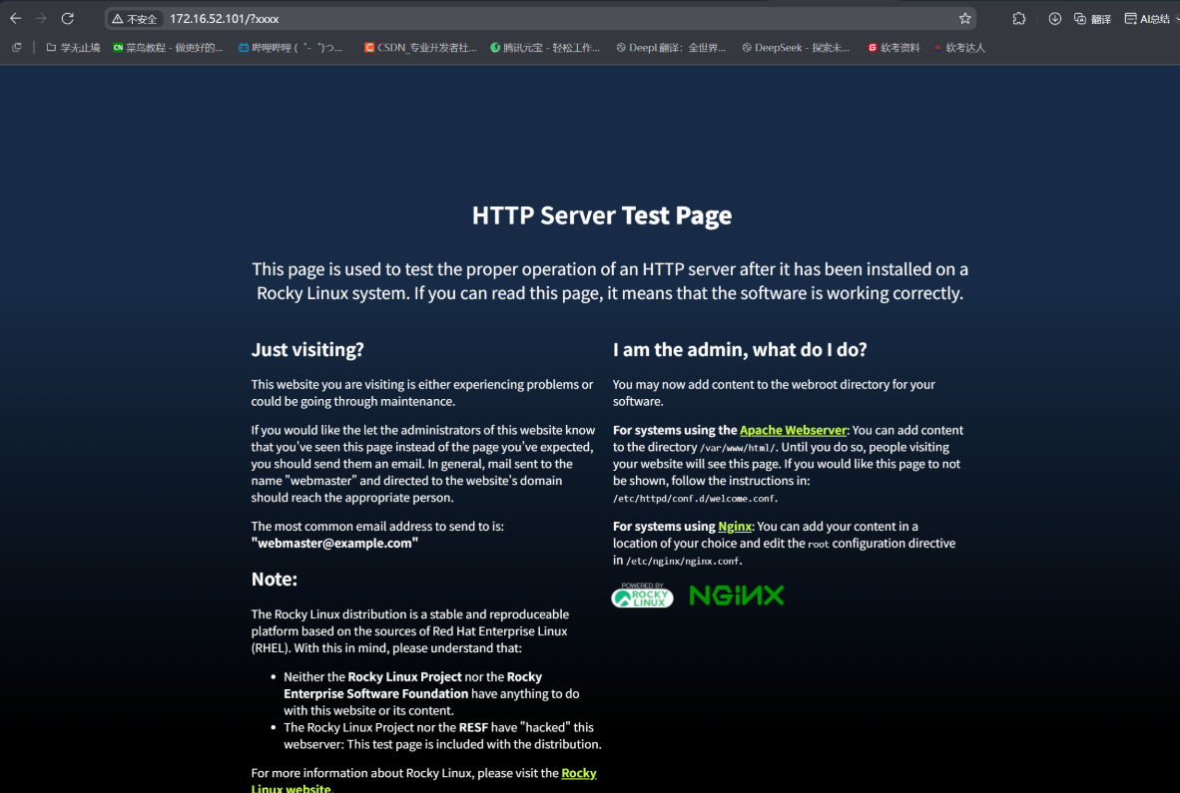
Task: Follow the Nginx text link
Action: pos(735,526)
